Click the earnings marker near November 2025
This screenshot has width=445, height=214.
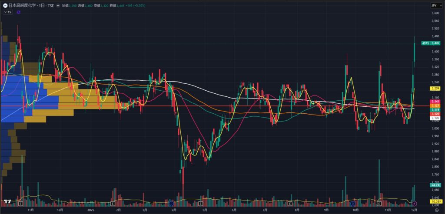click(379, 203)
